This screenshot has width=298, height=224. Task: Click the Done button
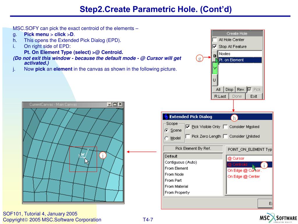pos(237,96)
